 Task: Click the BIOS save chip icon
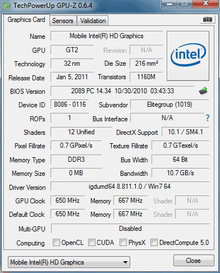point(203,91)
